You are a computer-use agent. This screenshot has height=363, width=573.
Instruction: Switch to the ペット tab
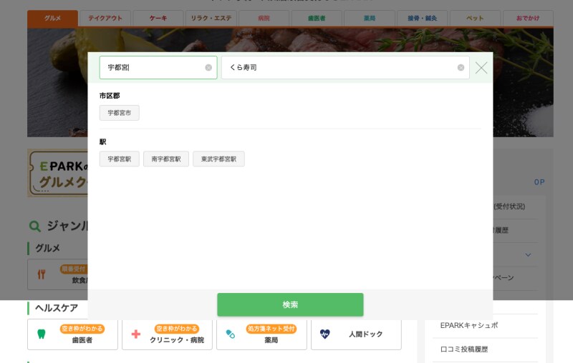pos(475,19)
